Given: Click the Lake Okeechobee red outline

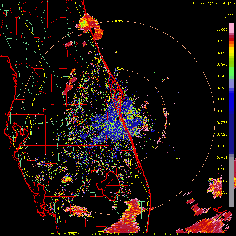Looking at the screenshot, I should coord(108,186).
